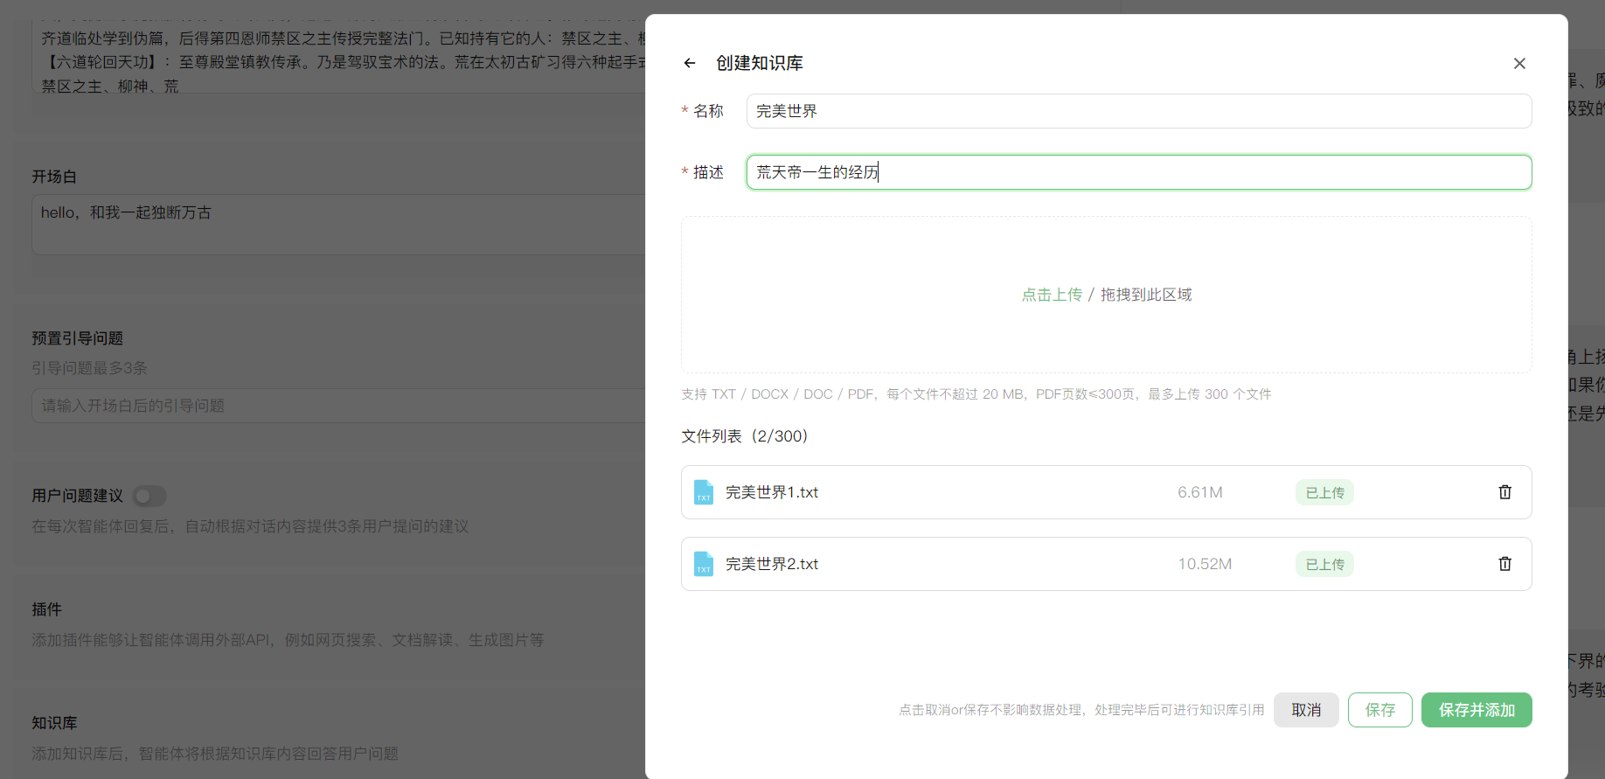The height and width of the screenshot is (779, 1605).
Task: Click the file size 6.61M
Action: 1200,492
